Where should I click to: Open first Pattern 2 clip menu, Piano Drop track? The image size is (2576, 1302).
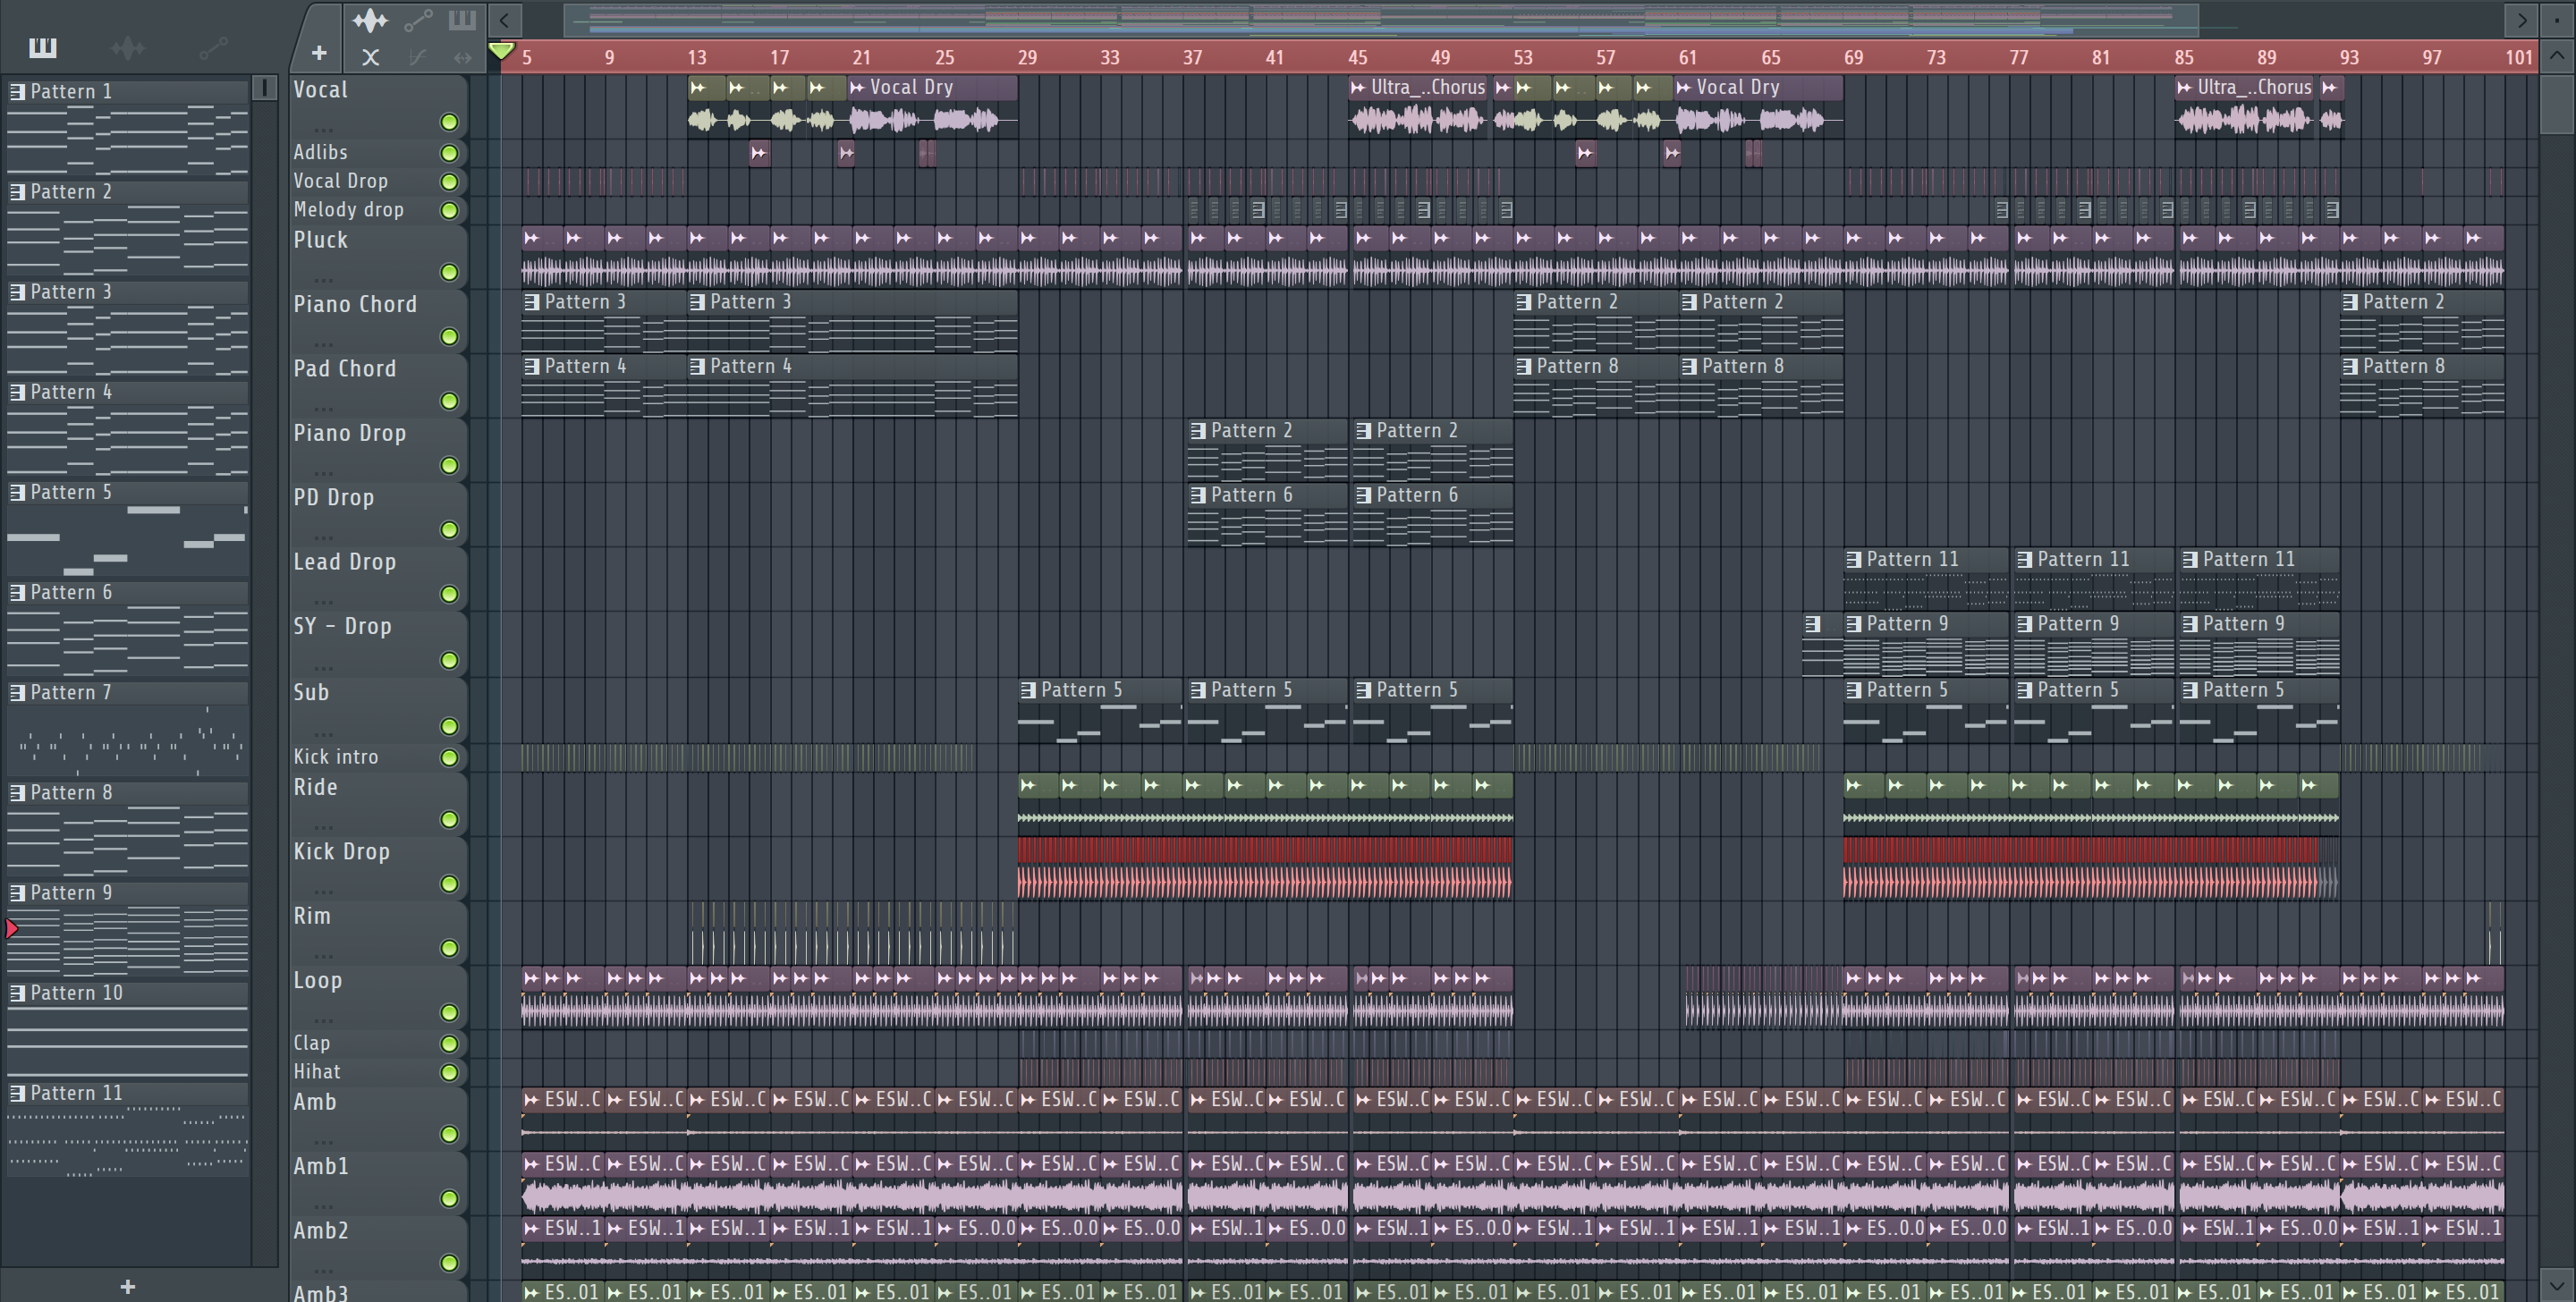(1198, 431)
